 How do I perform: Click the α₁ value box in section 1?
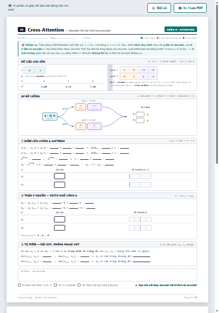(x=60, y=176)
